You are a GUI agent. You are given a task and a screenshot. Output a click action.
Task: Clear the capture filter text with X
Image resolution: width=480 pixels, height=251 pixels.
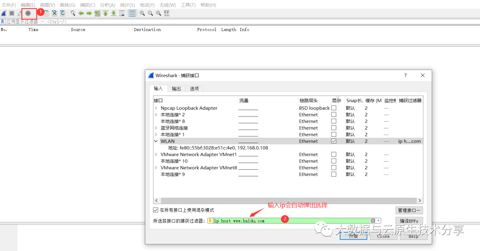[x=373, y=221]
